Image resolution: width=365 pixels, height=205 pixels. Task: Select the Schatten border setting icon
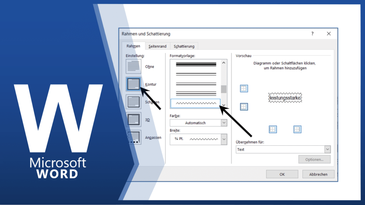133,102
